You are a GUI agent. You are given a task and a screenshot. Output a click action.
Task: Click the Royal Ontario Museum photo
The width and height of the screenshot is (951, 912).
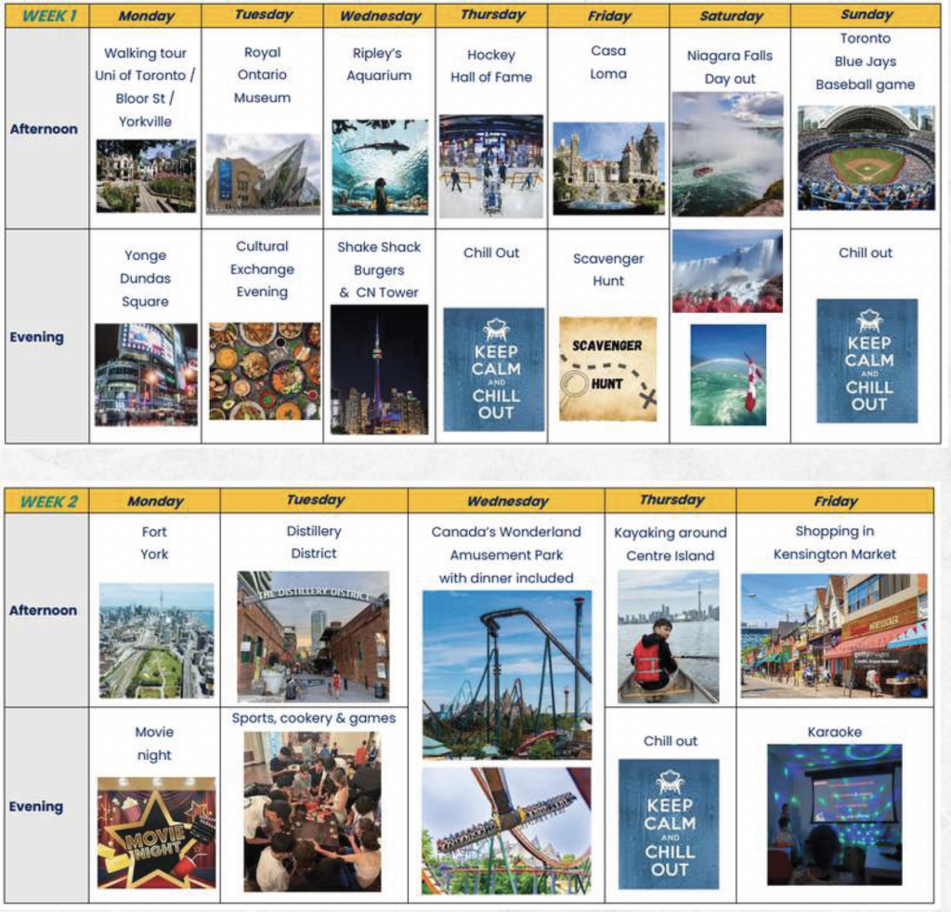click(x=263, y=173)
